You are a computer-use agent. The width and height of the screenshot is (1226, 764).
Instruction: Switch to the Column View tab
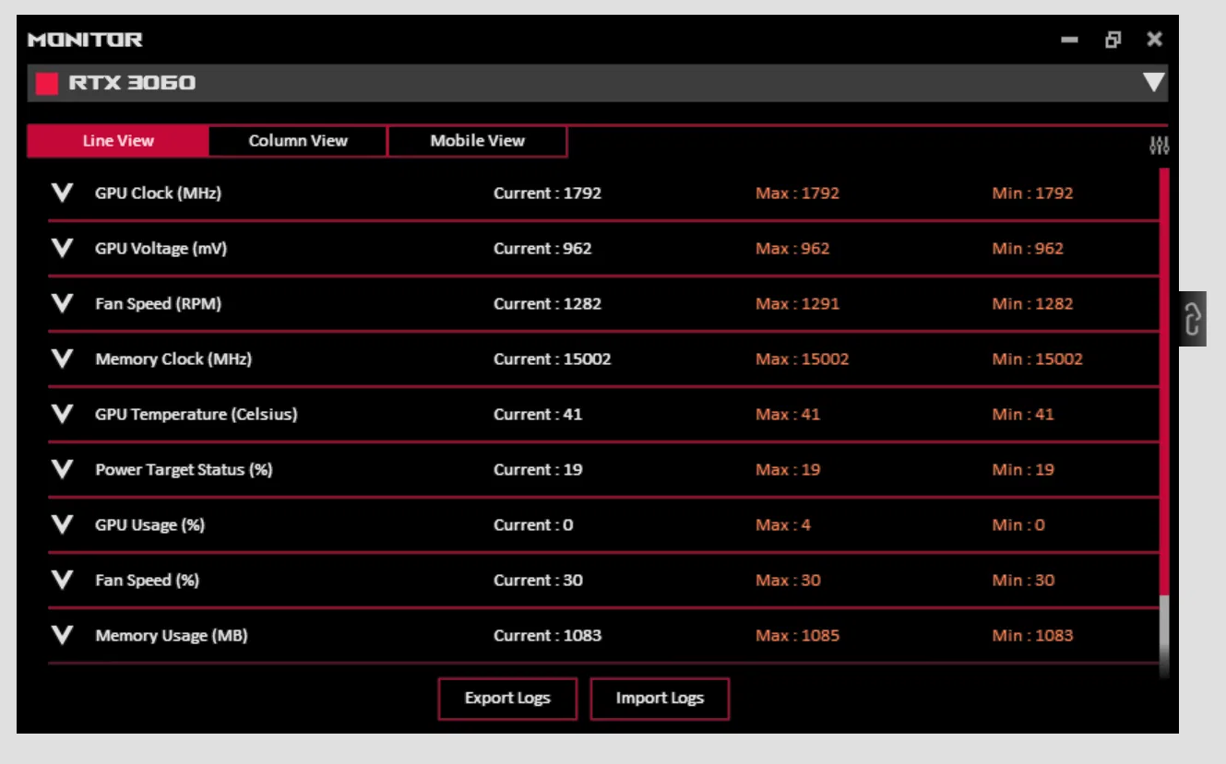298,141
